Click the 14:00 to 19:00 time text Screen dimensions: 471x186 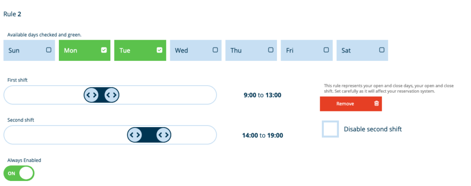click(262, 135)
